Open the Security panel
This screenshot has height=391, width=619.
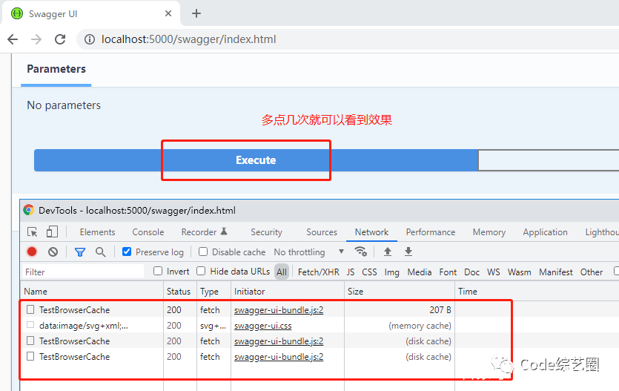click(266, 232)
